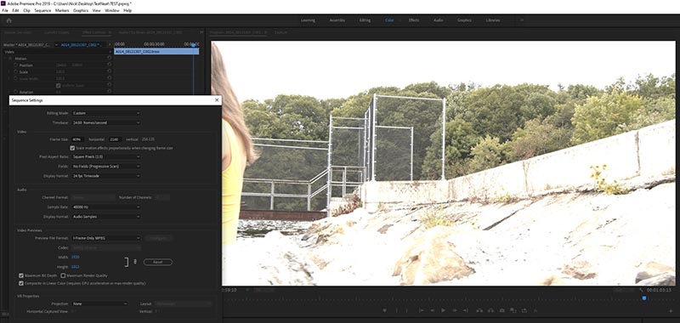Step back one frame
This screenshot has width=680, height=323.
coord(433,310)
